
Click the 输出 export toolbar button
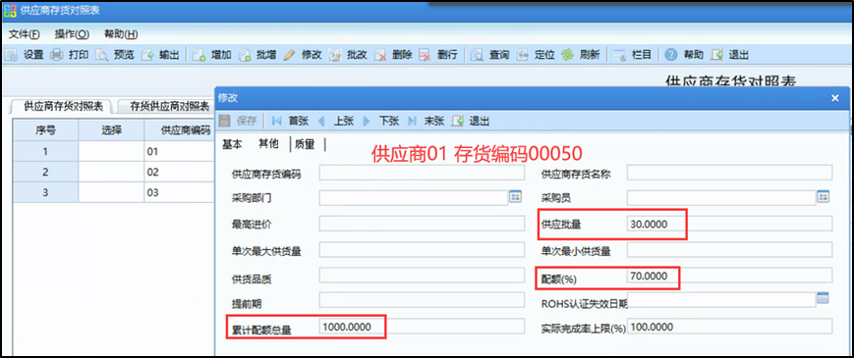pyautogui.click(x=160, y=55)
